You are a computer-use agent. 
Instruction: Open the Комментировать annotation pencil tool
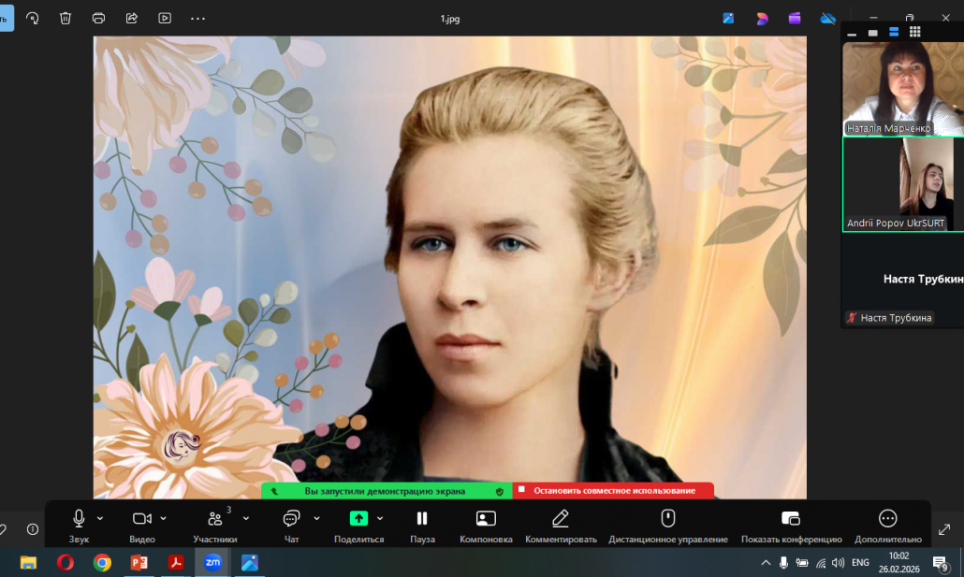[561, 519]
